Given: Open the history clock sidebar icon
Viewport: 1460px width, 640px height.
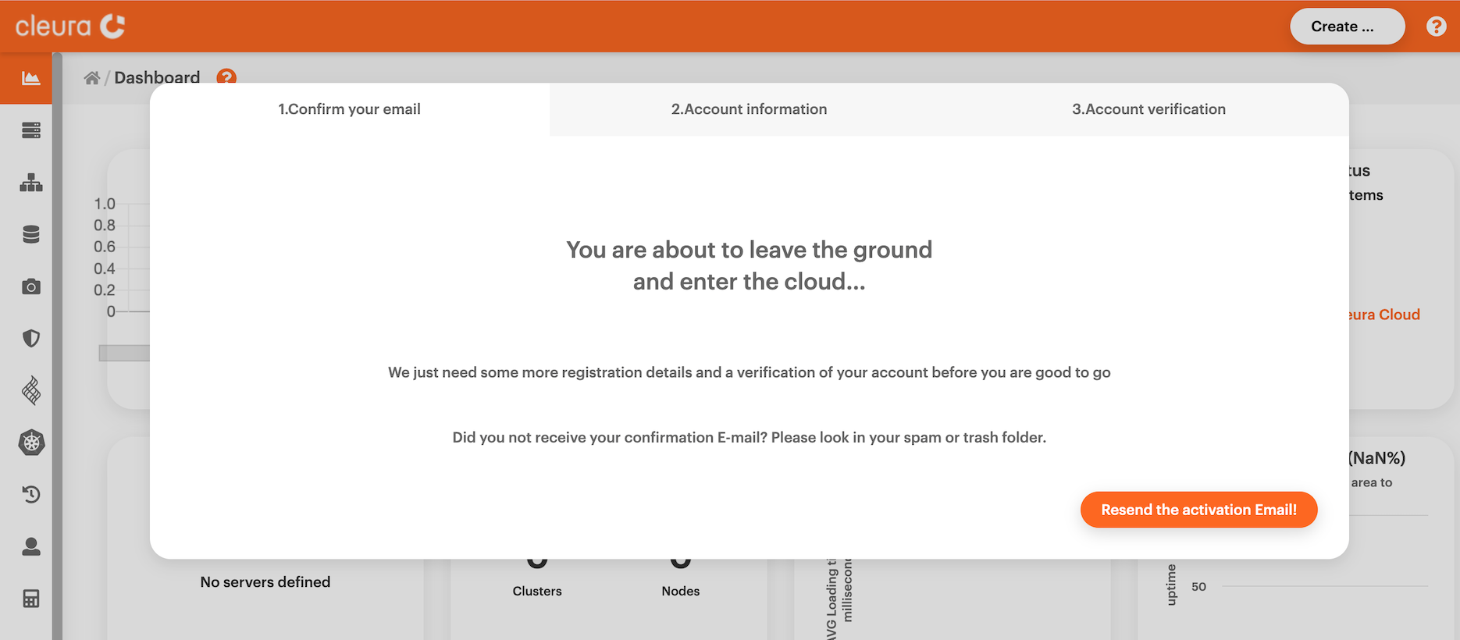Looking at the screenshot, I should click(30, 494).
